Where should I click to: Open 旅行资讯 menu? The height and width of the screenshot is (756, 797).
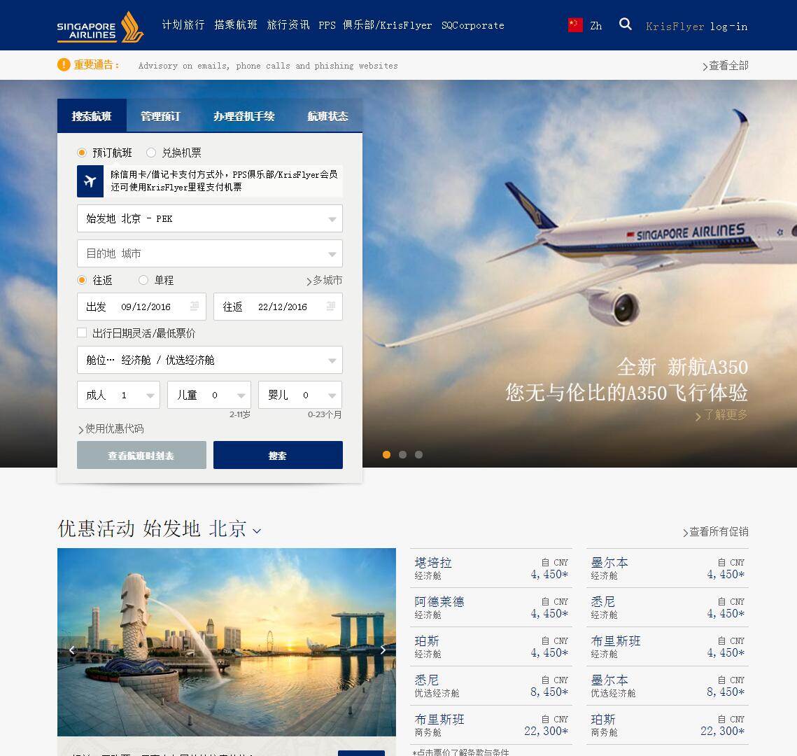click(288, 25)
